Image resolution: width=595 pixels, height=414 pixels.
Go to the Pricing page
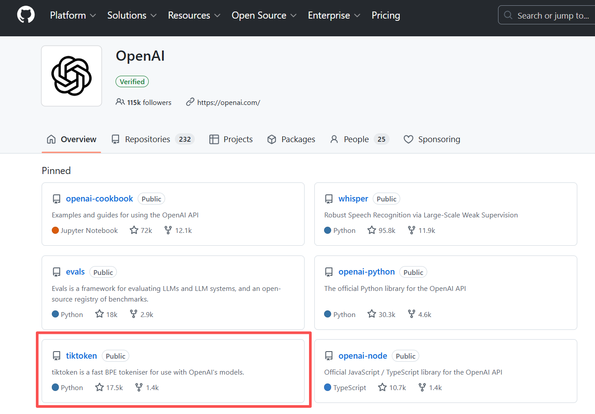click(386, 15)
